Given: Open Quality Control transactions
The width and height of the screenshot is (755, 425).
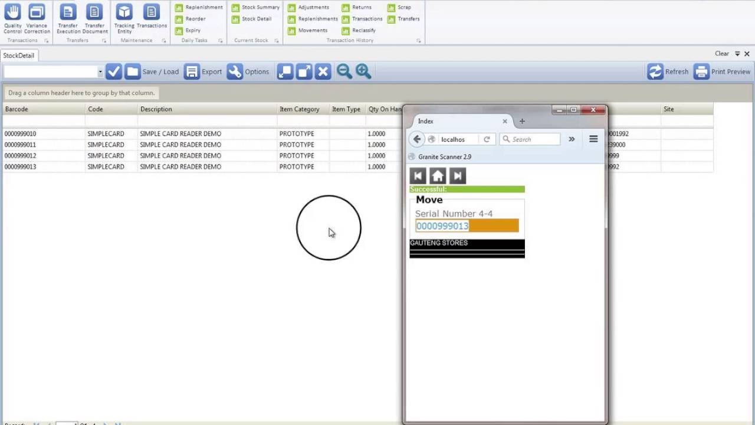Looking at the screenshot, I should pos(12,18).
